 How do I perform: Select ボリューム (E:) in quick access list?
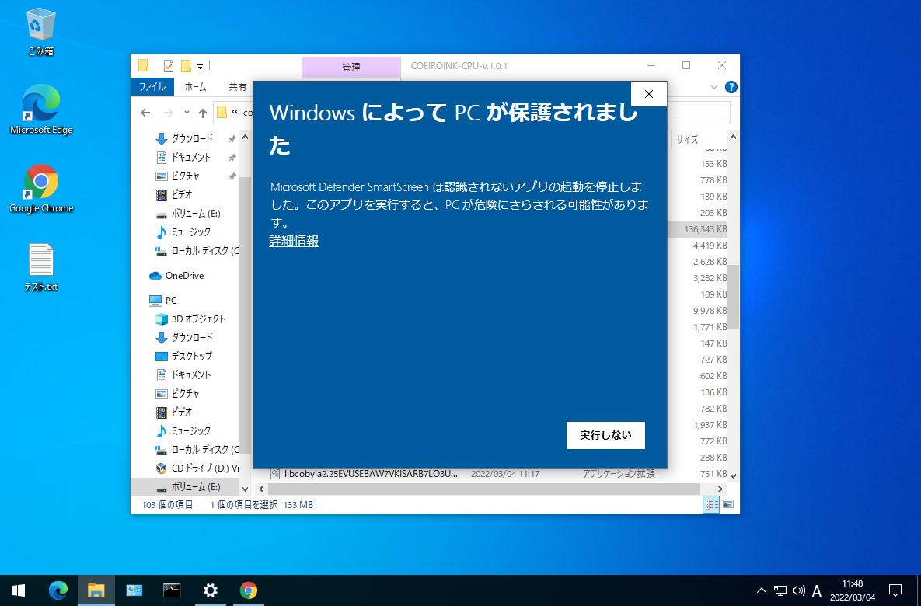pyautogui.click(x=196, y=213)
